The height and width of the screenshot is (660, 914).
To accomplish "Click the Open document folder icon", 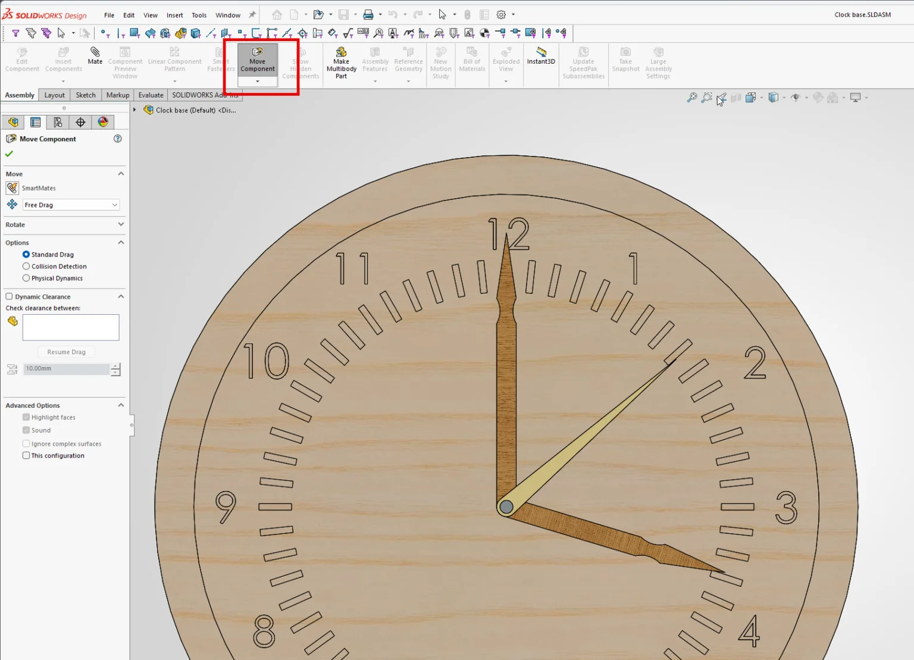I will point(318,15).
